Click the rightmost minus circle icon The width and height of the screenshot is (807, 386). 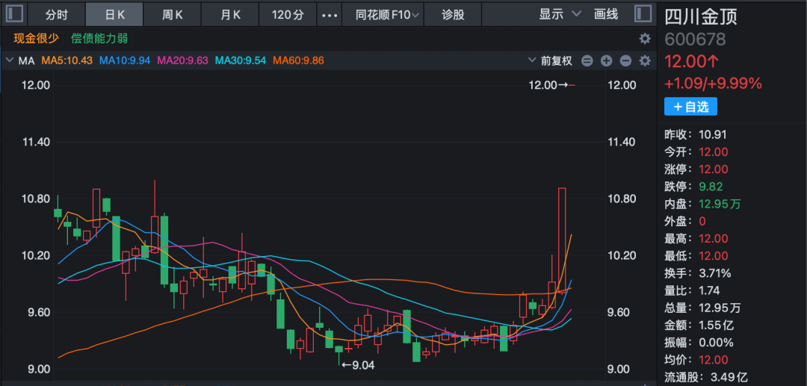point(625,61)
